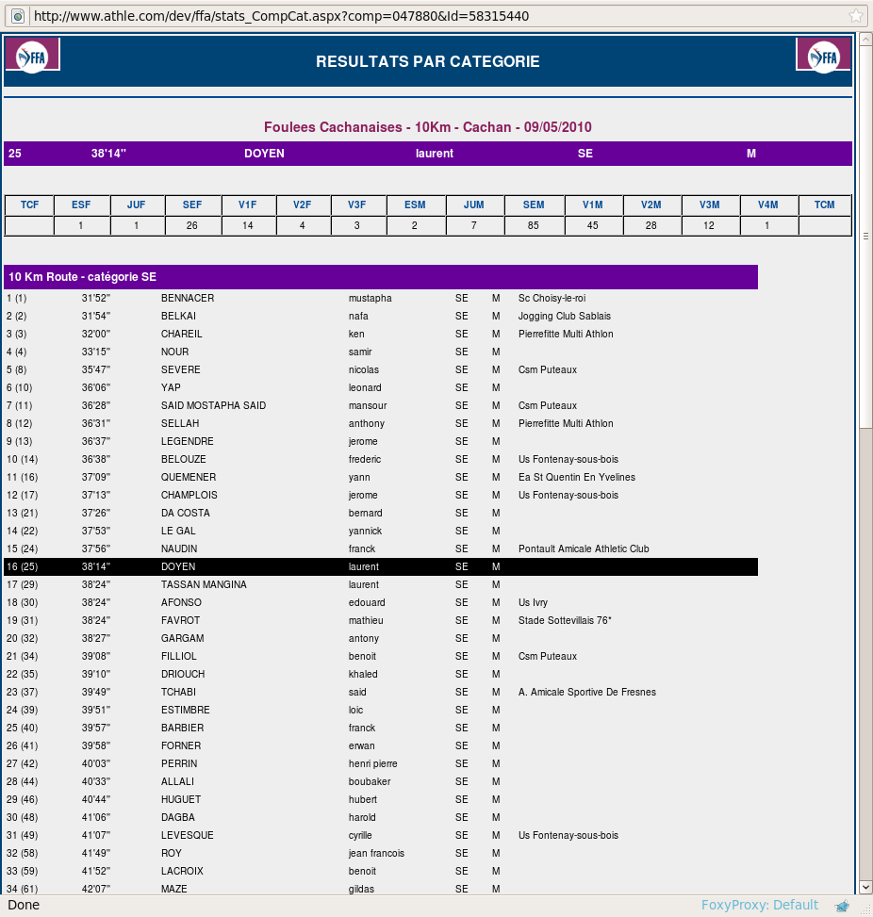Viewport: 873px width, 917px height.
Task: Open the V3F category link
Action: pos(357,205)
